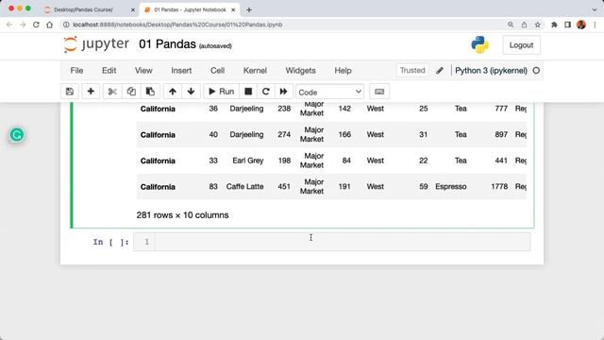Cut selected cells with scissors icon

pyautogui.click(x=112, y=92)
